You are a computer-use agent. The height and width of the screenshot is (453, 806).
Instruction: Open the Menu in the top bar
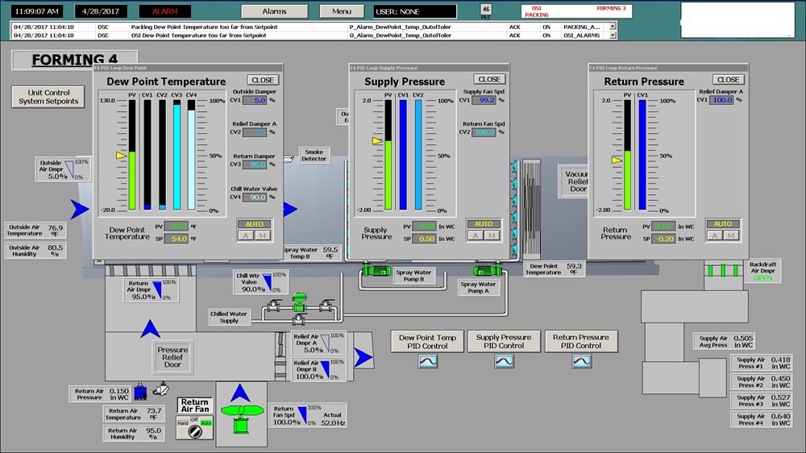click(x=341, y=11)
